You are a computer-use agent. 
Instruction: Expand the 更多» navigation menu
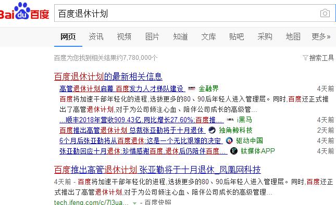[321, 36]
